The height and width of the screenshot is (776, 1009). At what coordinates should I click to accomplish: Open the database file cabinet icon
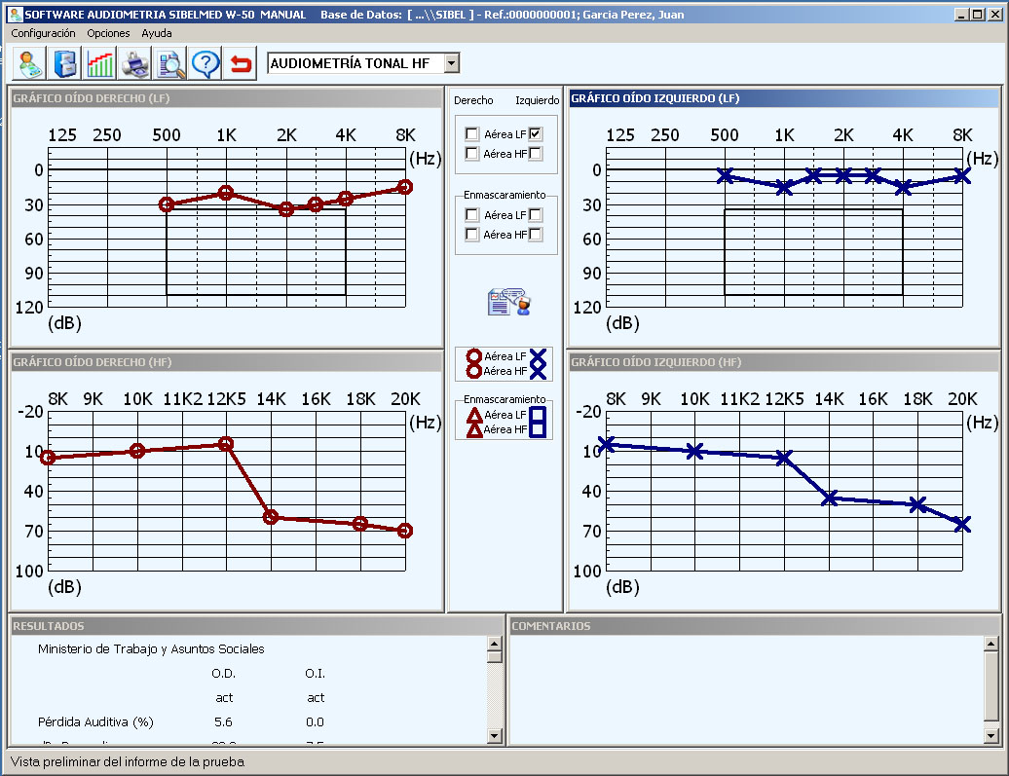(64, 63)
